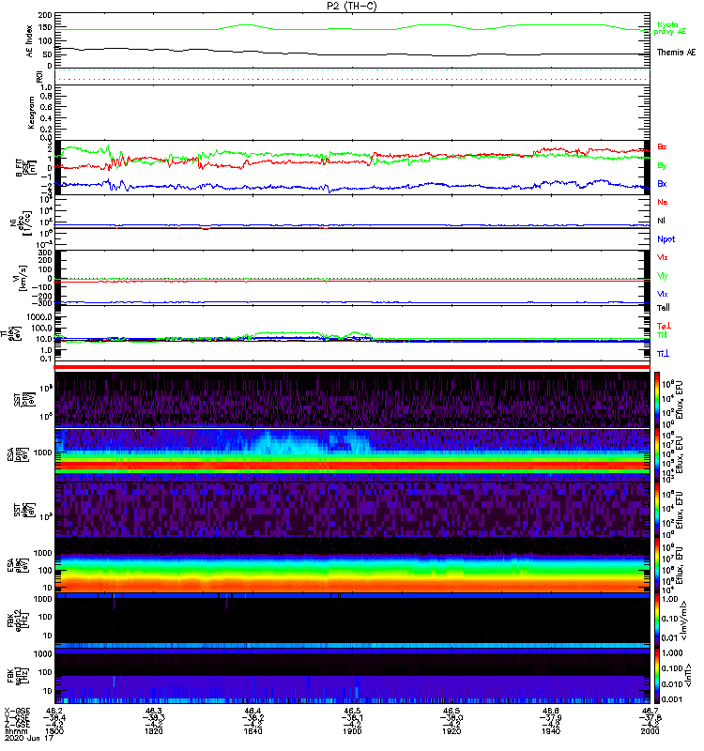
Task: Select the red "Ne" legend label
Action: pos(663,202)
